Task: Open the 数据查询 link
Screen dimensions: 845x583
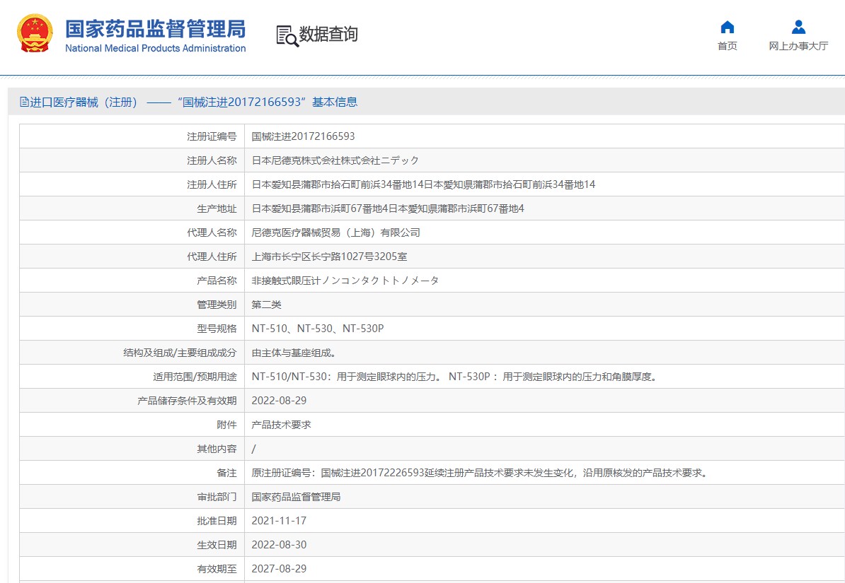Action: click(328, 34)
